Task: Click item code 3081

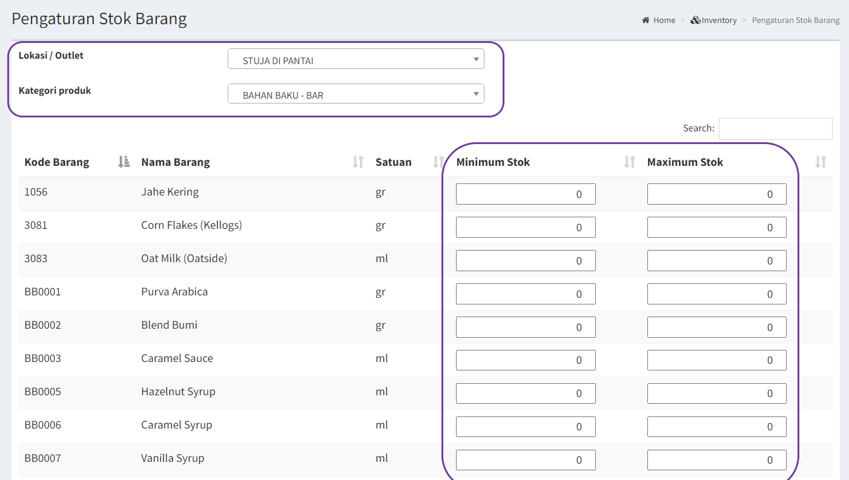Action: click(x=36, y=225)
